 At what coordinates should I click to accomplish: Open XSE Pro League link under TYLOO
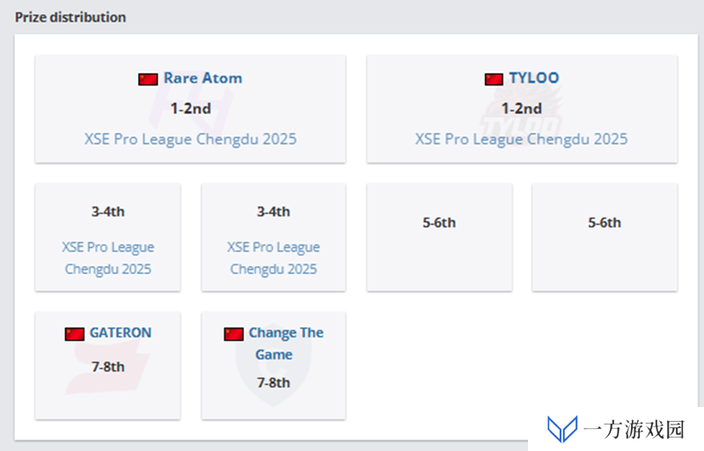click(521, 139)
